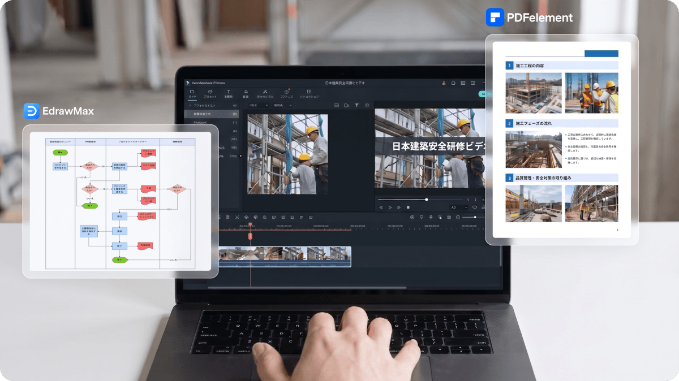Click heading 1 施工工程の内容 in PDFelement
This screenshot has width=679, height=381.
click(529, 66)
